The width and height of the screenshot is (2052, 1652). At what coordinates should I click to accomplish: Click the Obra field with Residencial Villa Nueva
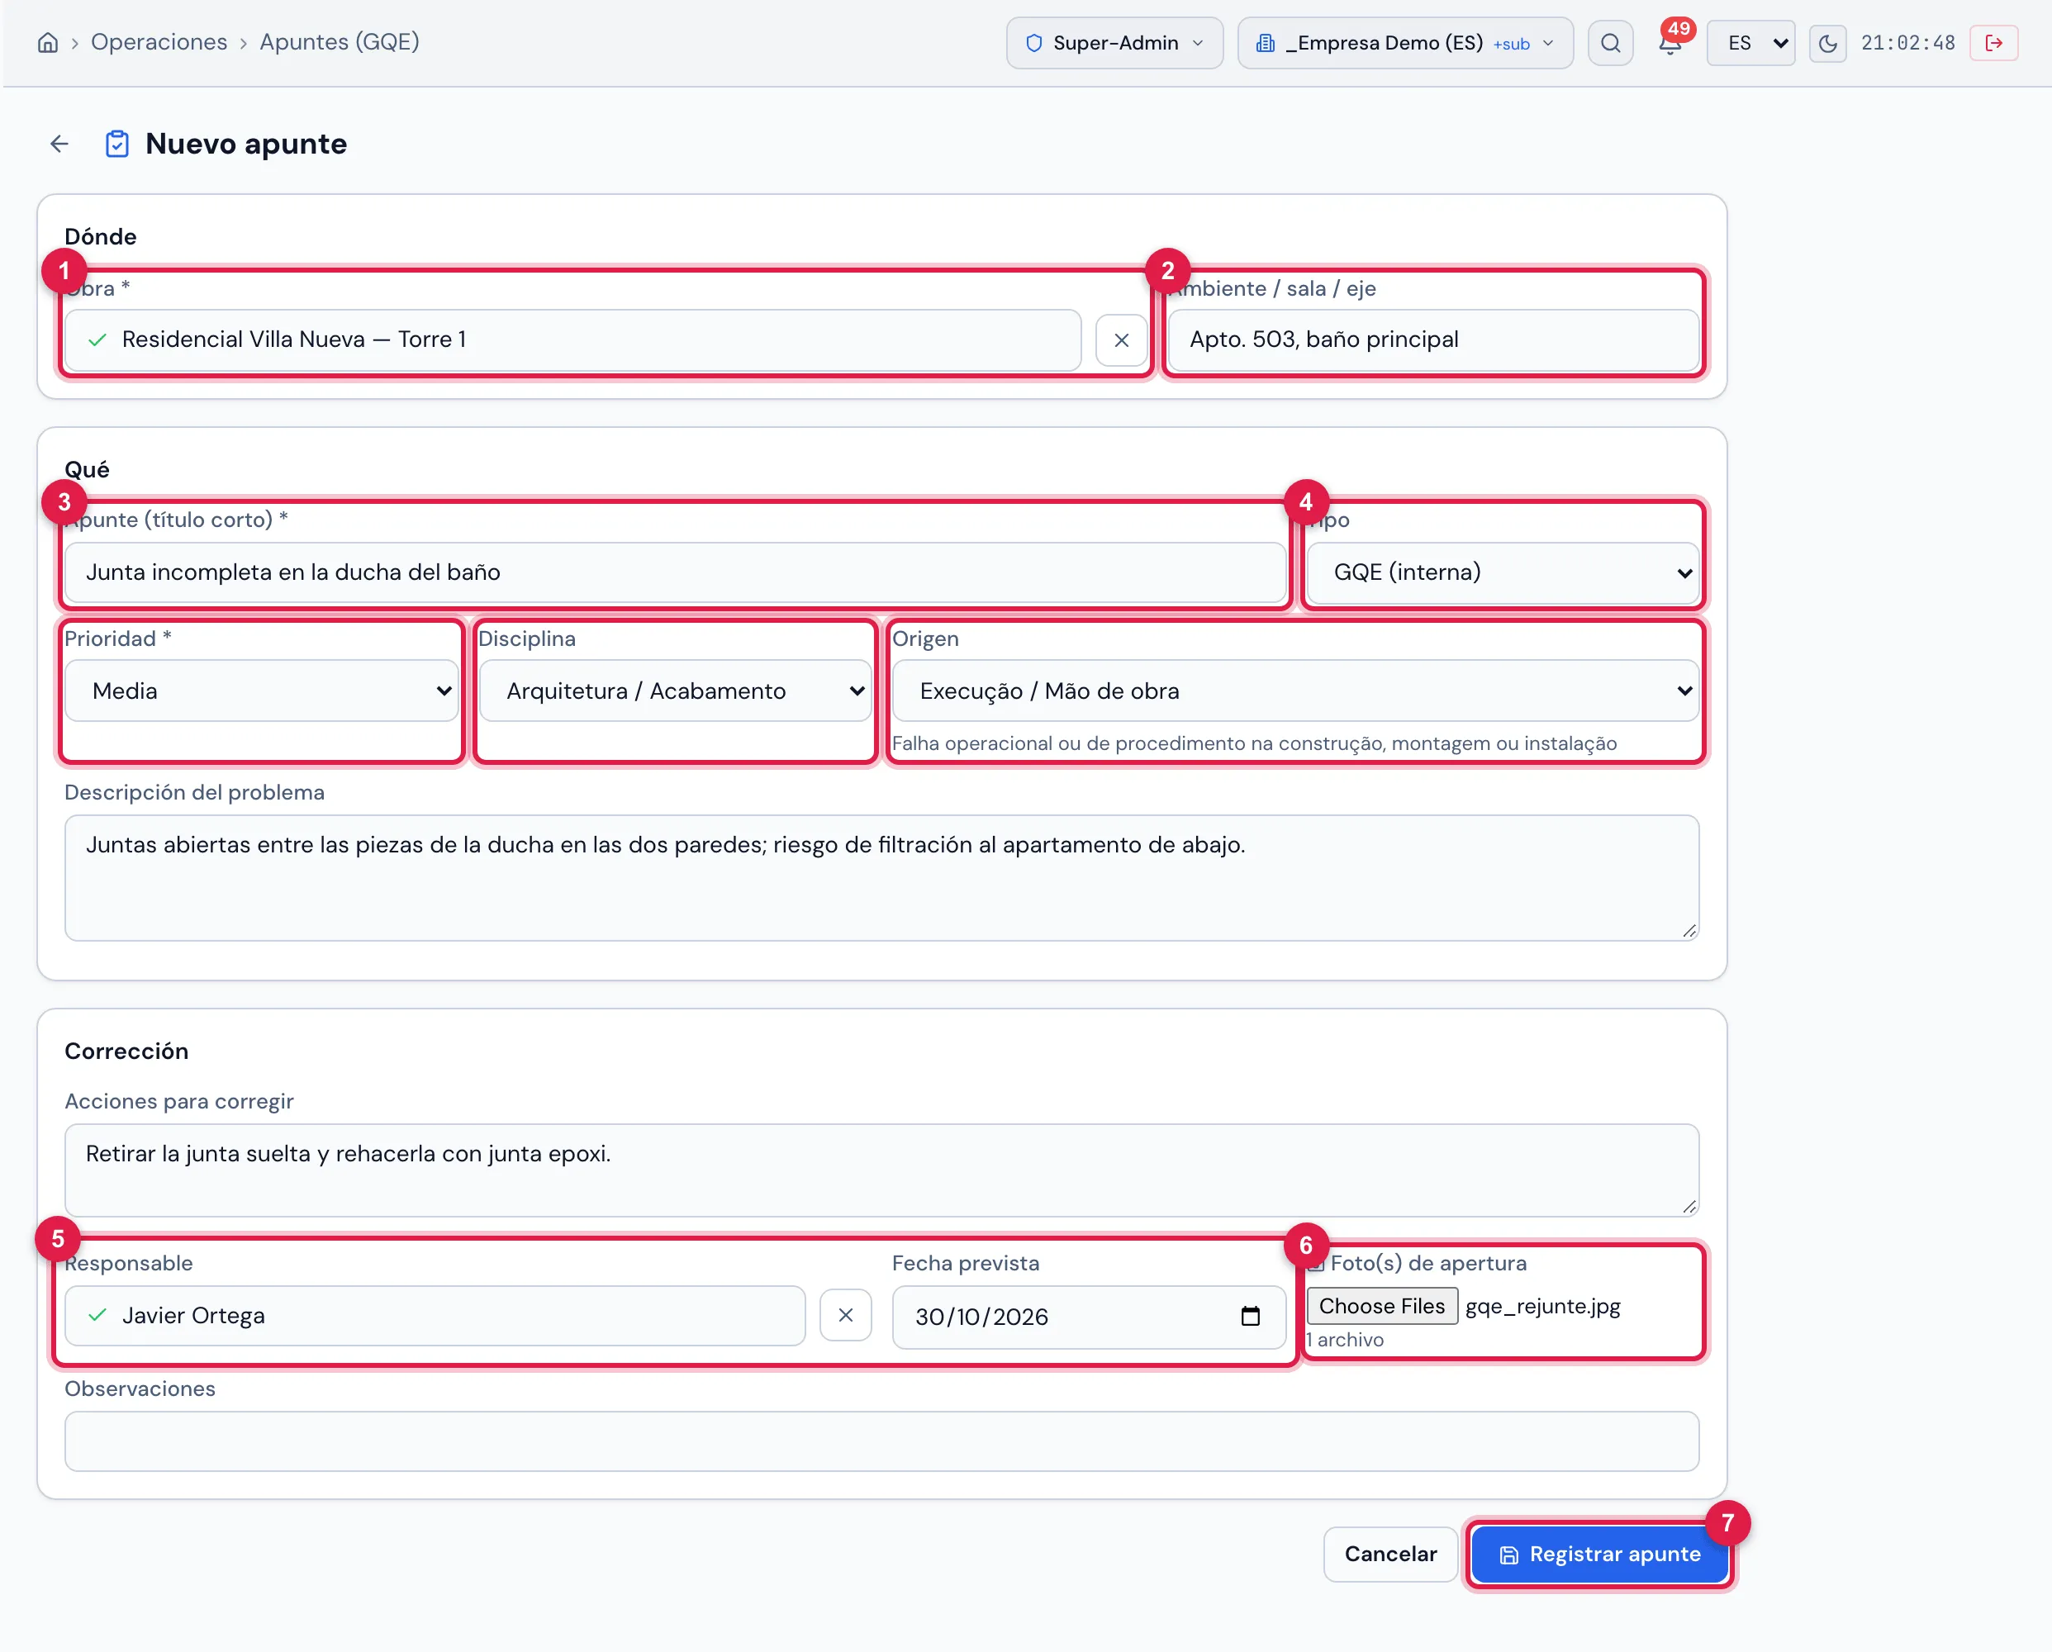coord(573,339)
